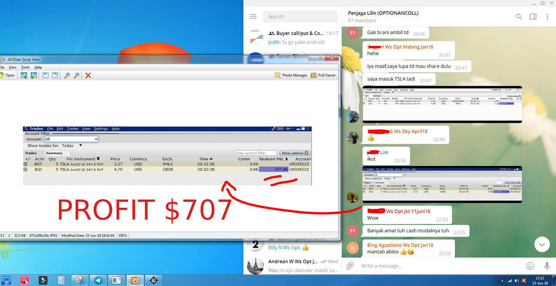This screenshot has width=556, height=286.
Task: Switch to Full Viewer in ACDSee
Action: point(323,75)
